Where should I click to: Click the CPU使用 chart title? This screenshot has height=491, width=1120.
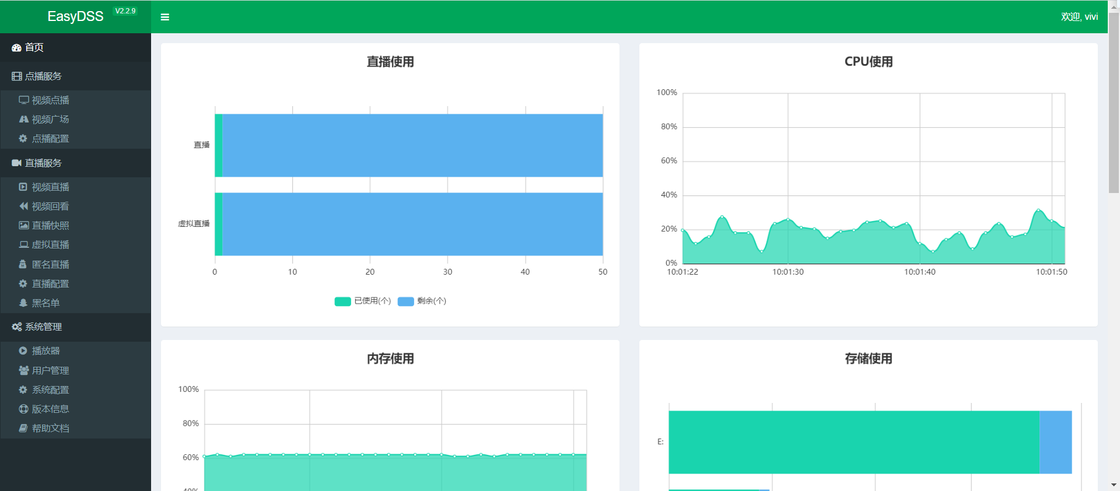[x=869, y=62]
